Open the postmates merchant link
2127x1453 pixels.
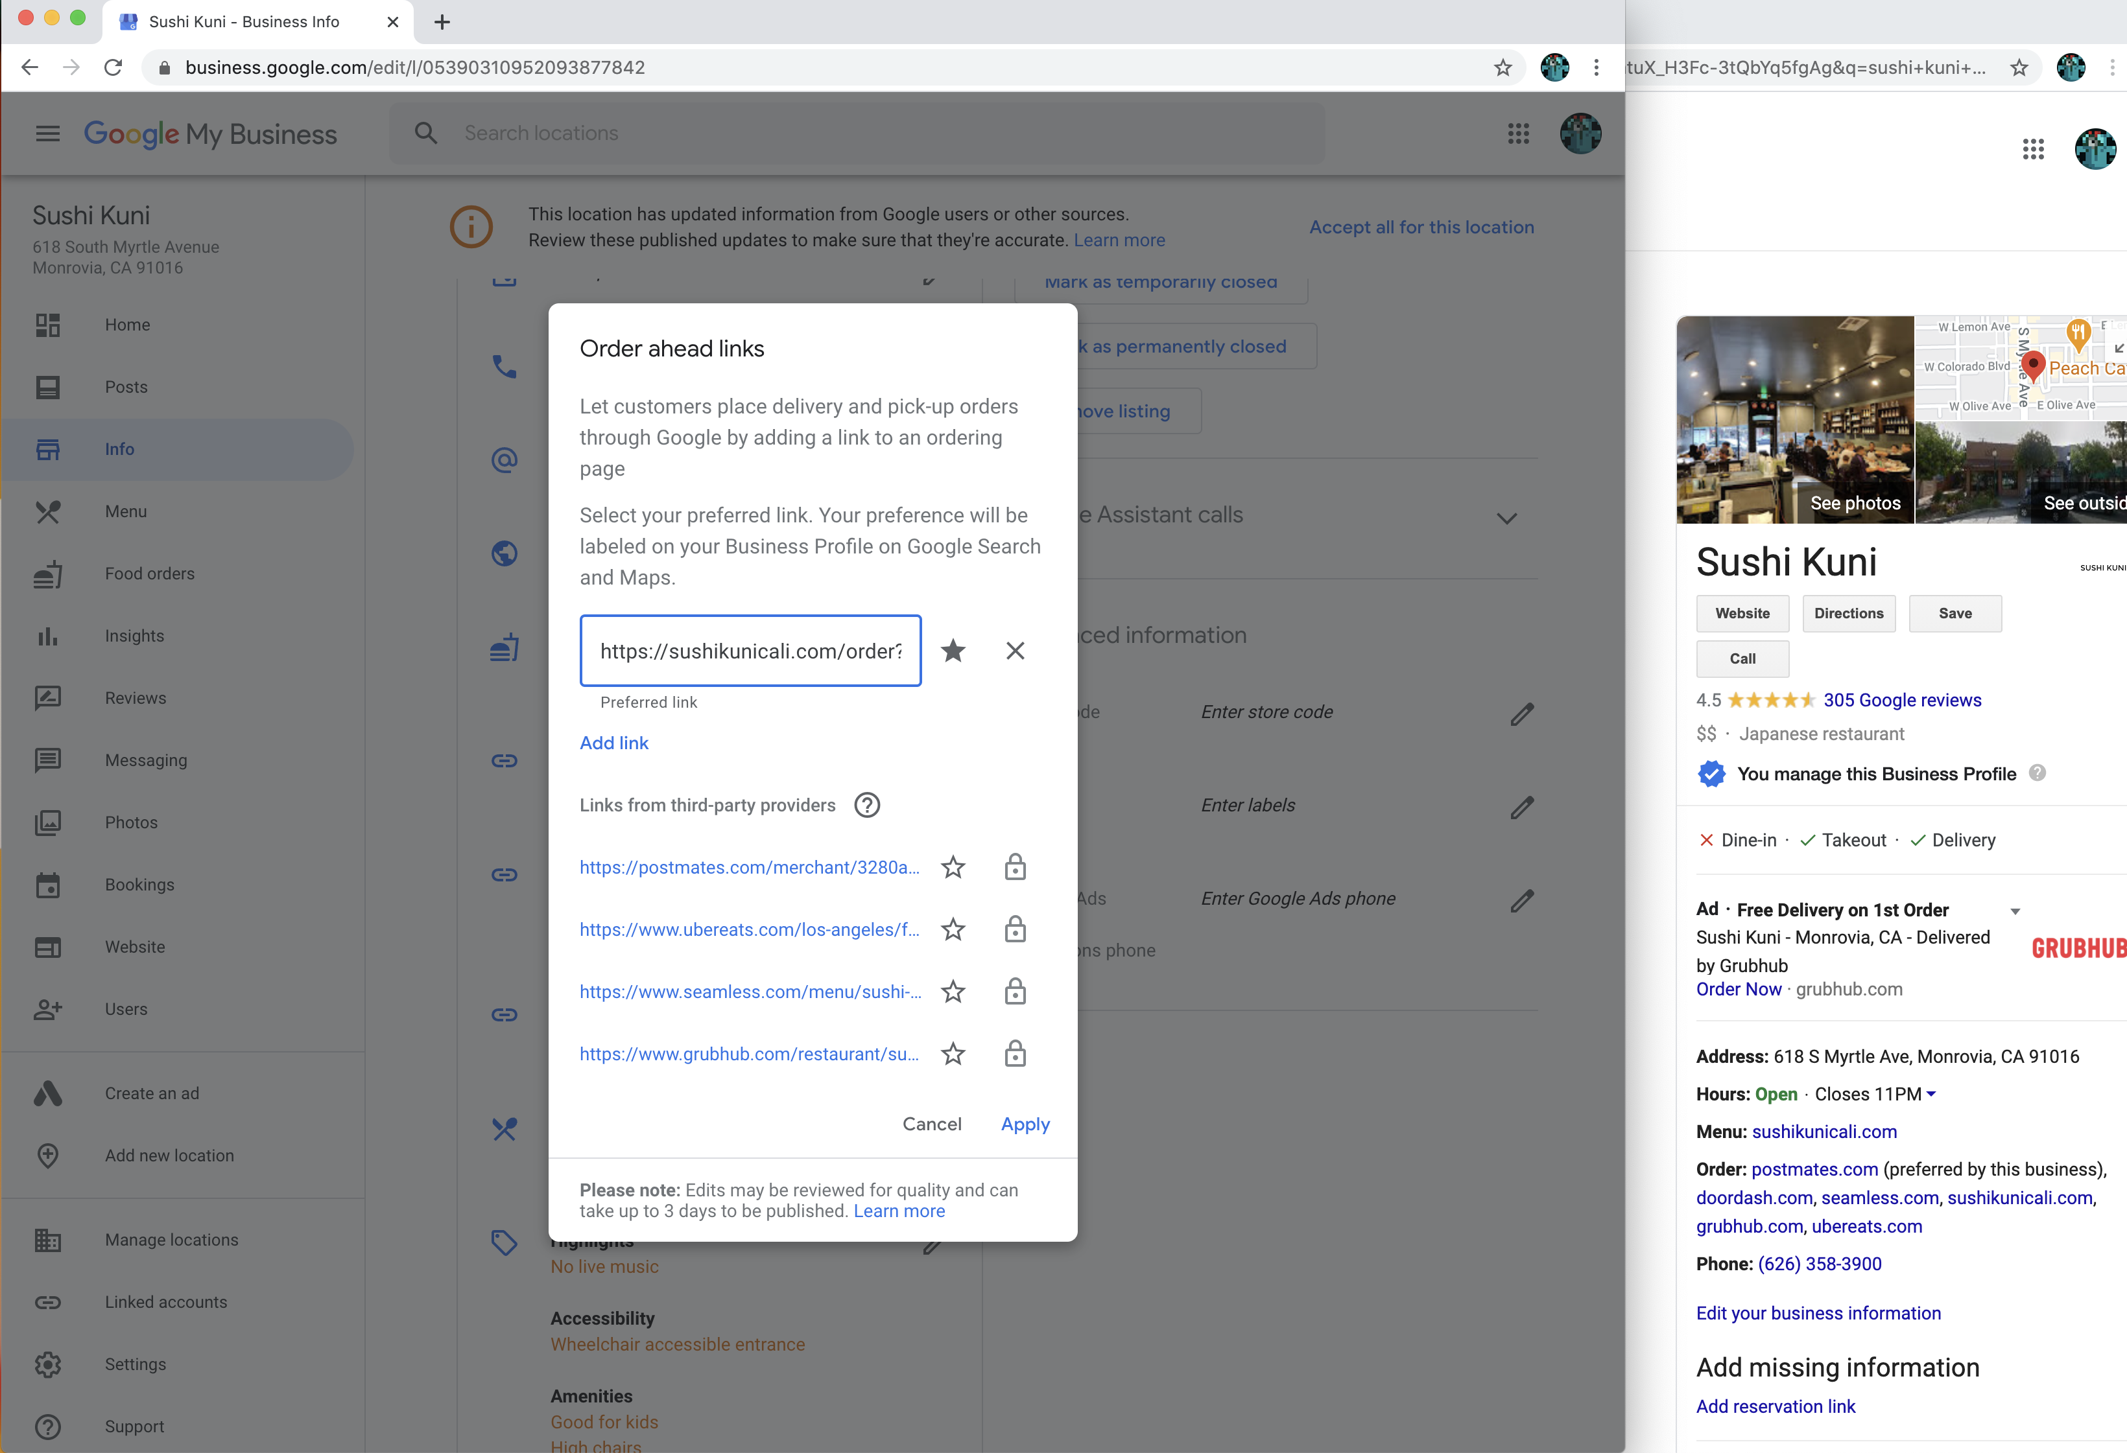(x=748, y=867)
